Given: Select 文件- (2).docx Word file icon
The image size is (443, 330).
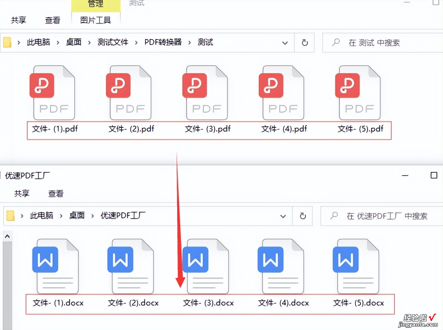Looking at the screenshot, I should click(131, 266).
